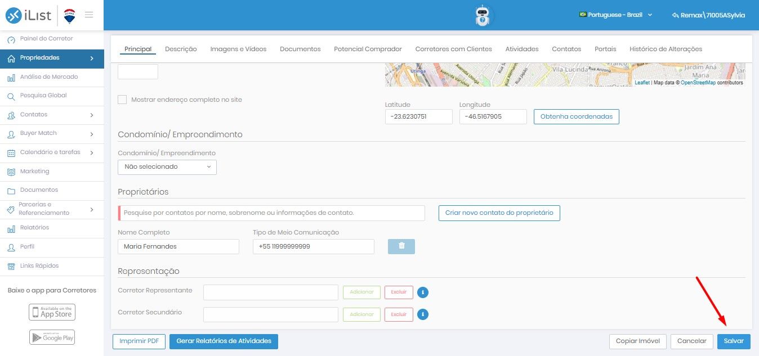Click the Marketing newspaper icon
This screenshot has width=759, height=356.
pos(11,172)
